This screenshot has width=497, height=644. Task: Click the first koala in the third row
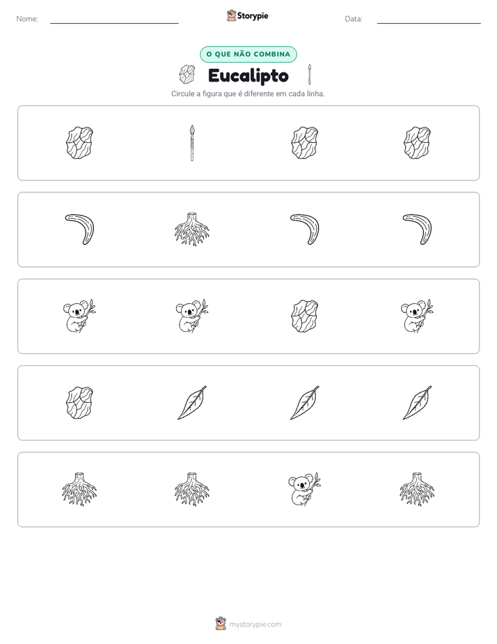[x=79, y=316]
